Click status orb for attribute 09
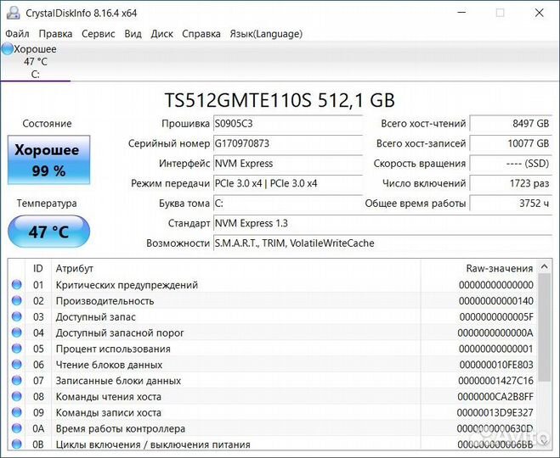This screenshot has height=458, width=560. [x=16, y=412]
